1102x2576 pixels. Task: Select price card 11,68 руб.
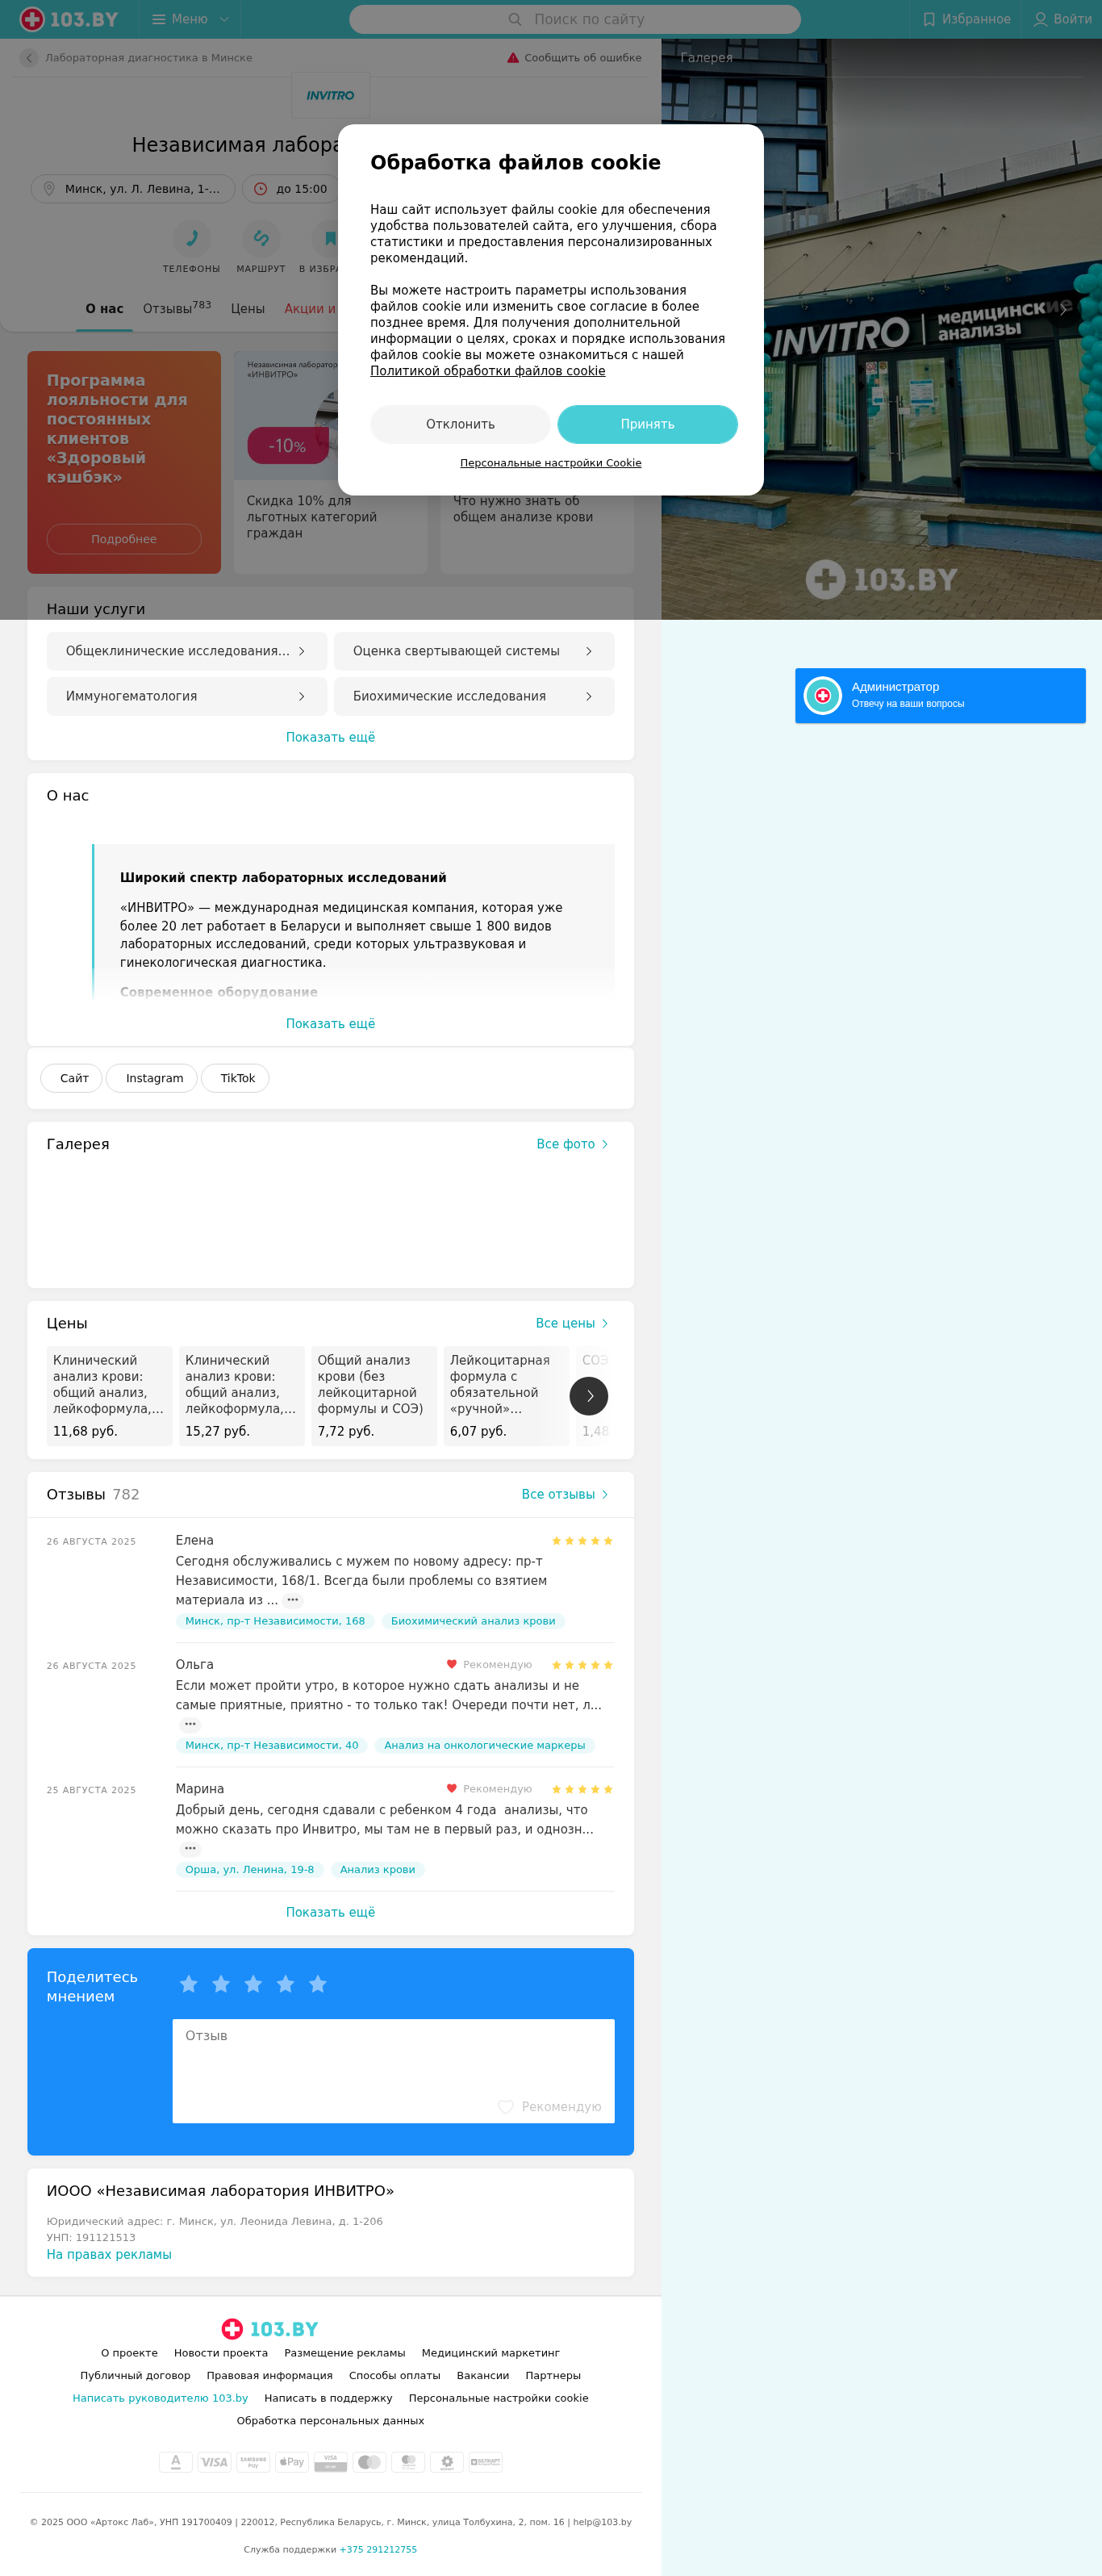click(109, 1396)
